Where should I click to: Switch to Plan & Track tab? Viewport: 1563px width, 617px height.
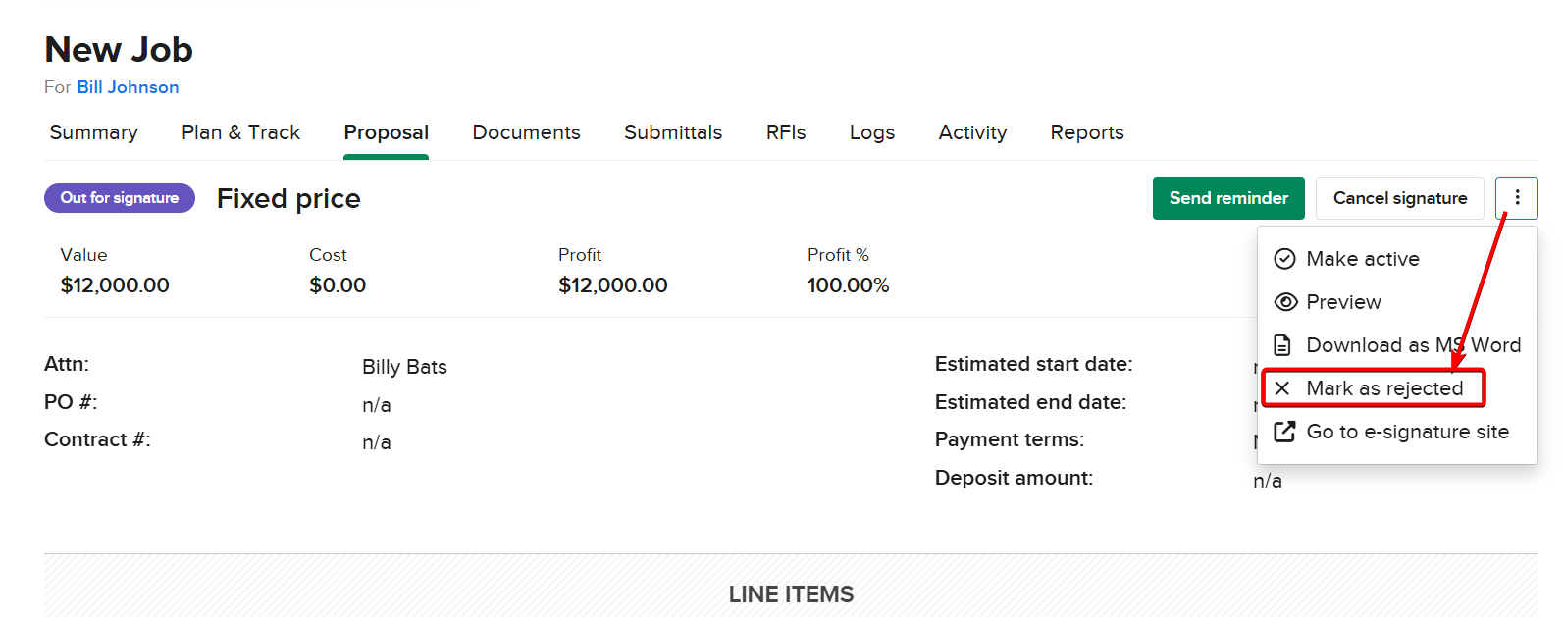point(240,132)
